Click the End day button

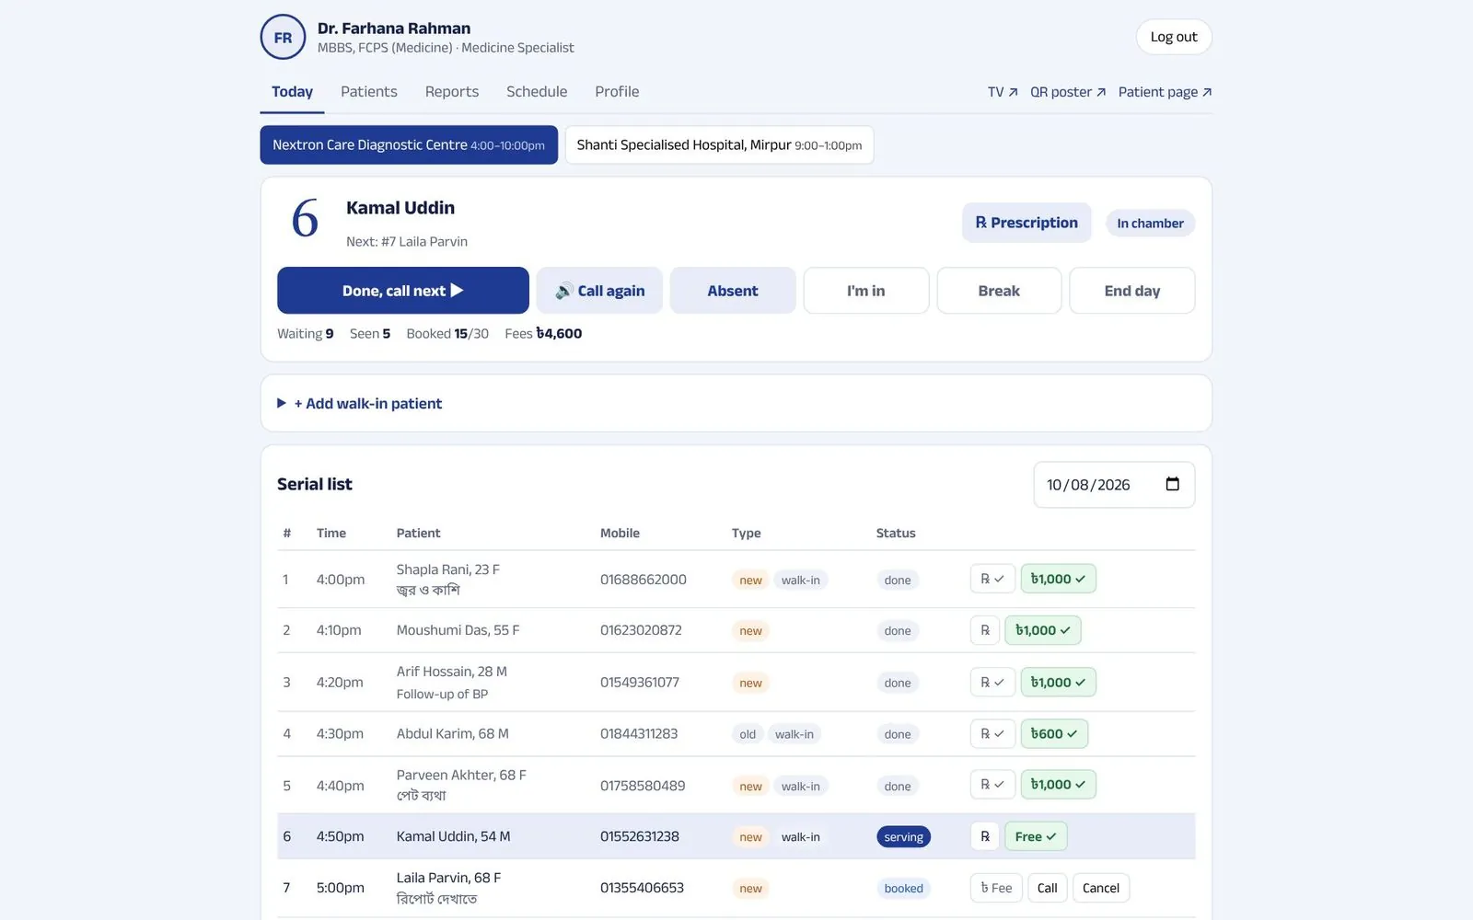pyautogui.click(x=1132, y=291)
